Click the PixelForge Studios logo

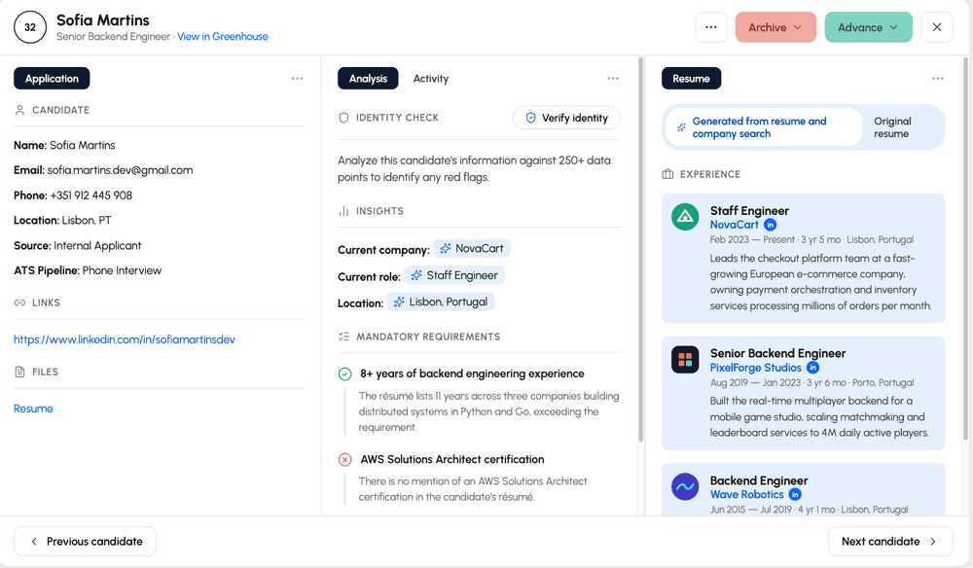click(685, 360)
